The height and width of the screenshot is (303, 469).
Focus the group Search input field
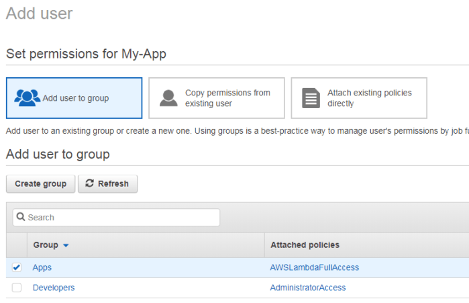coord(121,218)
